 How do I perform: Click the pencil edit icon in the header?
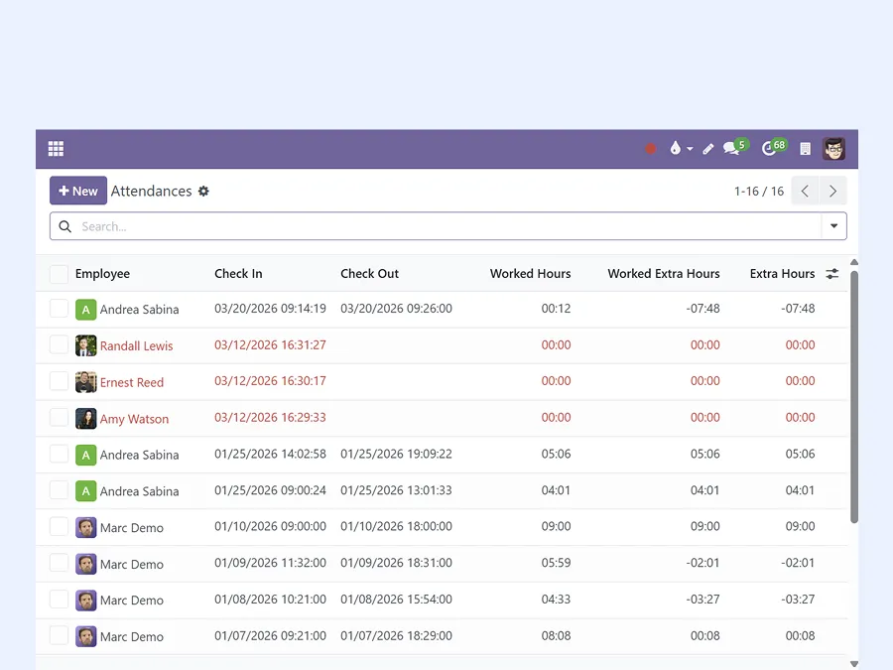coord(706,148)
